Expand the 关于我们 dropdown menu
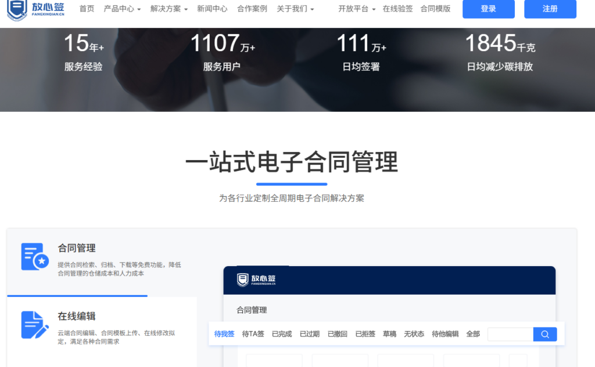The height and width of the screenshot is (367, 595). pos(295,8)
